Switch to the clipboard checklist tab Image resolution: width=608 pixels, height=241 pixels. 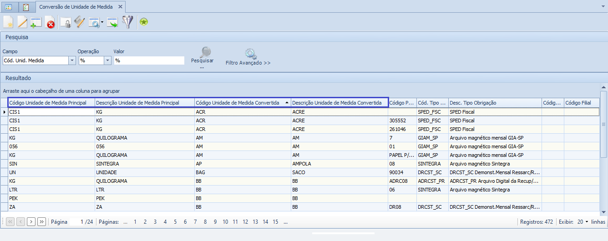pos(26,7)
